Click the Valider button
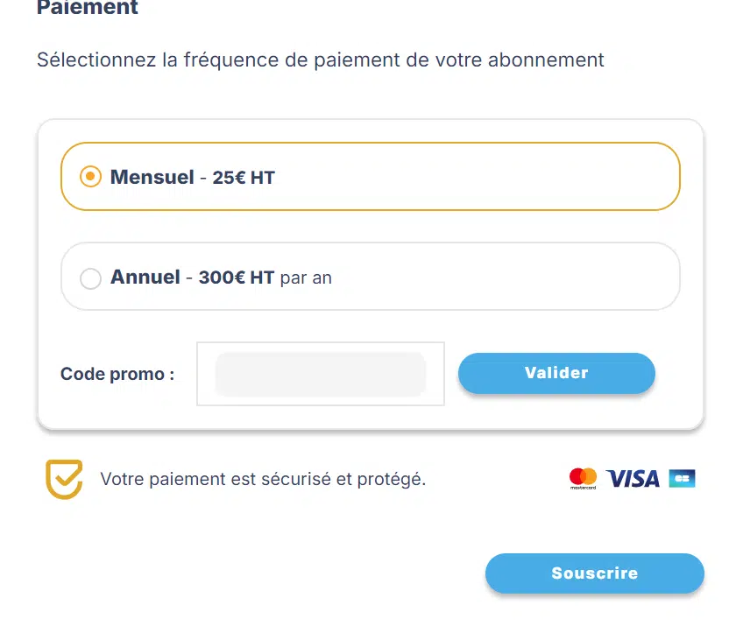This screenshot has width=729, height=640. 556,373
